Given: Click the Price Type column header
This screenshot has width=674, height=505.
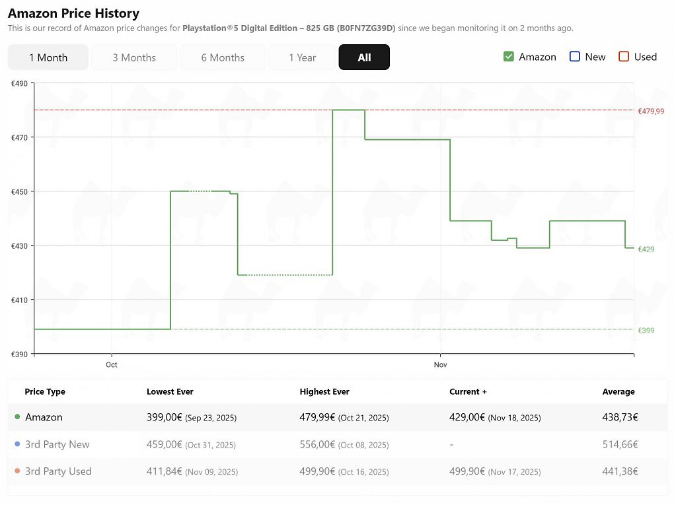Looking at the screenshot, I should pos(45,391).
